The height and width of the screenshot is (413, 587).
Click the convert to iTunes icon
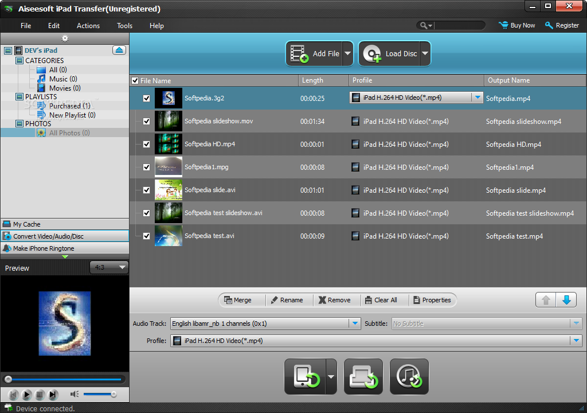coord(409,377)
